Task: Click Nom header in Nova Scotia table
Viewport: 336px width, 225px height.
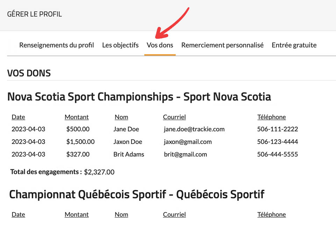Action: click(121, 117)
